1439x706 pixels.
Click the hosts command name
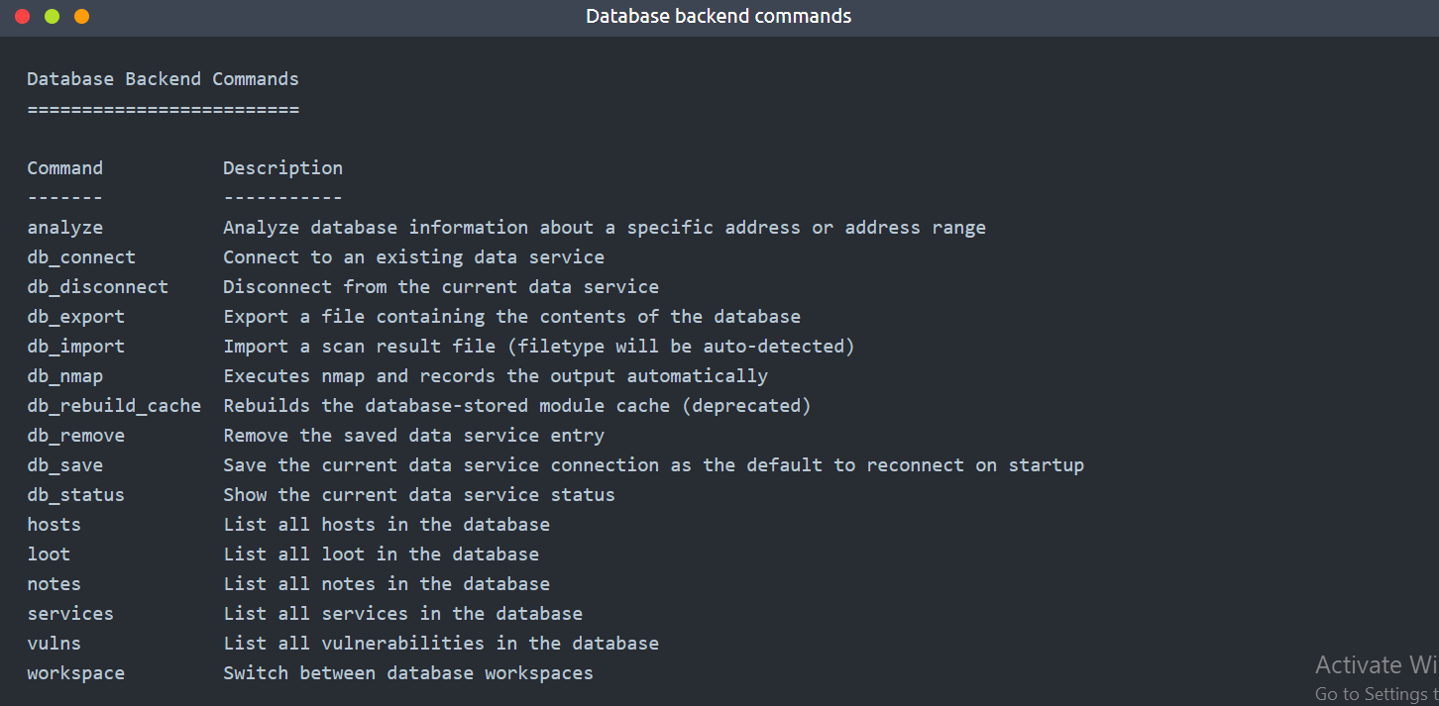(x=54, y=525)
